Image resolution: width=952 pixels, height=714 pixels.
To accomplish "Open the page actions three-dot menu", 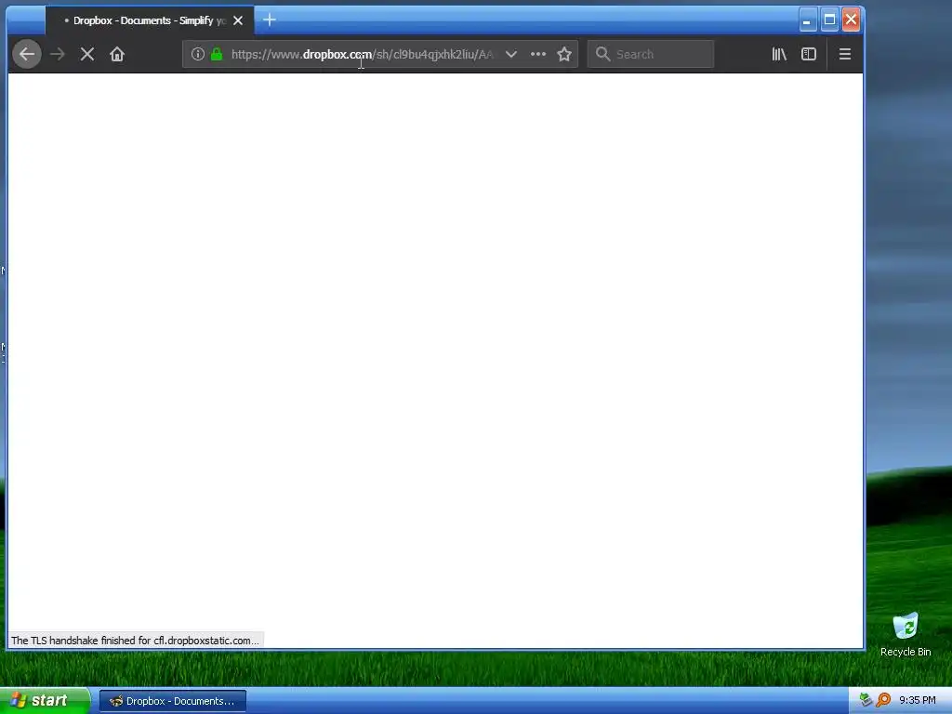I will pos(538,54).
